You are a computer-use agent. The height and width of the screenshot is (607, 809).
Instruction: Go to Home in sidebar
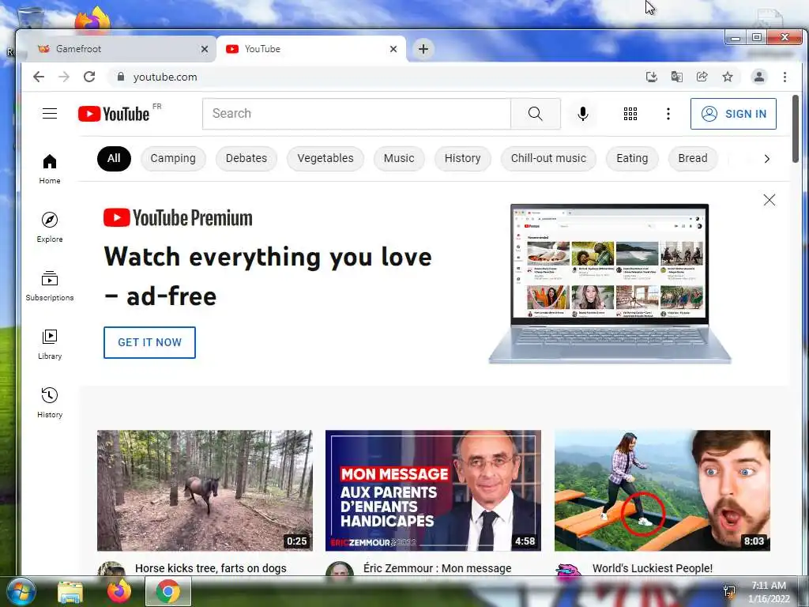[50, 169]
